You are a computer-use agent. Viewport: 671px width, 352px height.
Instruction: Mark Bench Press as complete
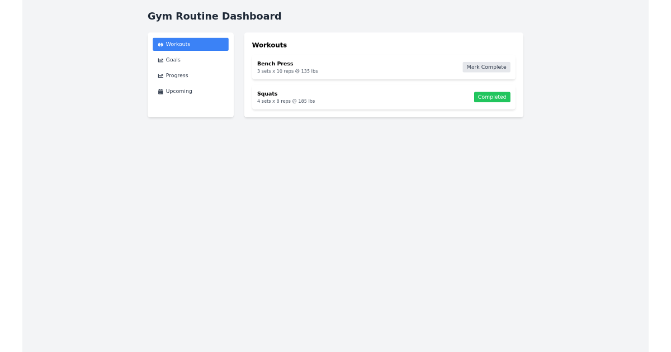[x=486, y=66]
